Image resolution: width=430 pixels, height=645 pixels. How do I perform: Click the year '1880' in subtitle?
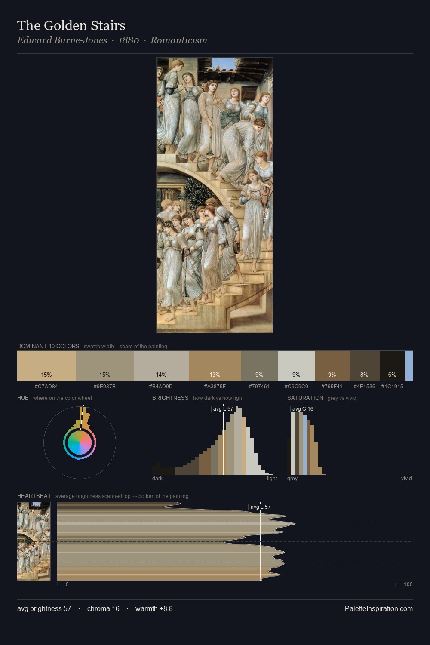(129, 40)
